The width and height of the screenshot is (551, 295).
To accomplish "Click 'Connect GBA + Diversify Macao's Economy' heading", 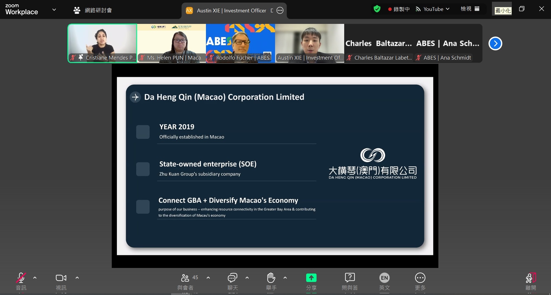I will tap(228, 200).
